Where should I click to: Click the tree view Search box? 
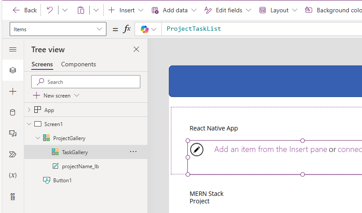click(86, 82)
